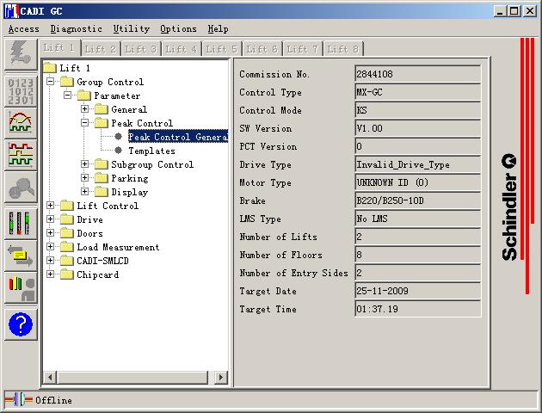Click the Number of Floors field
The height and width of the screenshot is (413, 542).
[417, 255]
